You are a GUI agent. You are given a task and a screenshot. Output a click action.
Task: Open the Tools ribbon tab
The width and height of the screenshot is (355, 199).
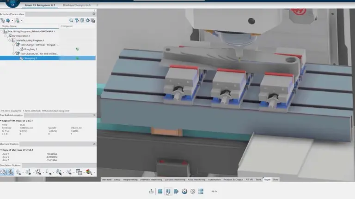[258, 180]
